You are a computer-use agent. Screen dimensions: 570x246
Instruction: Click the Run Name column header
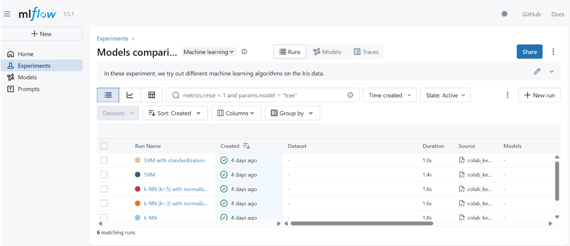click(148, 146)
